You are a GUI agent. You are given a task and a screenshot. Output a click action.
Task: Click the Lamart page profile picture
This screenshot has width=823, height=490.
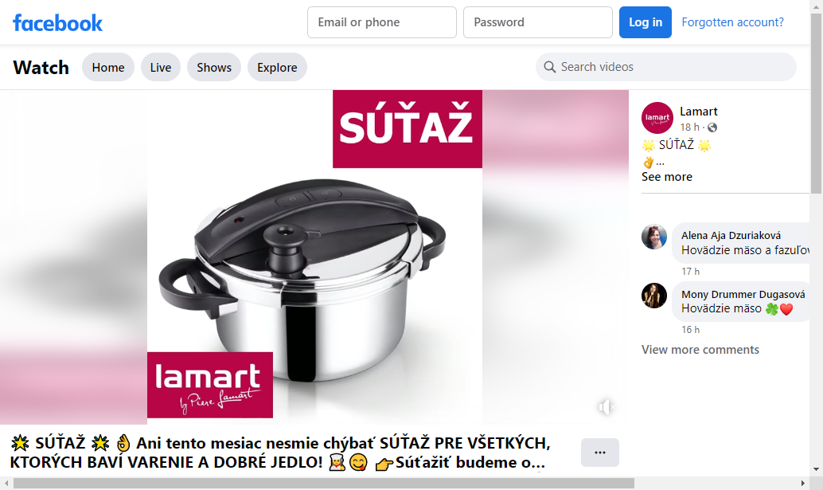coord(657,118)
